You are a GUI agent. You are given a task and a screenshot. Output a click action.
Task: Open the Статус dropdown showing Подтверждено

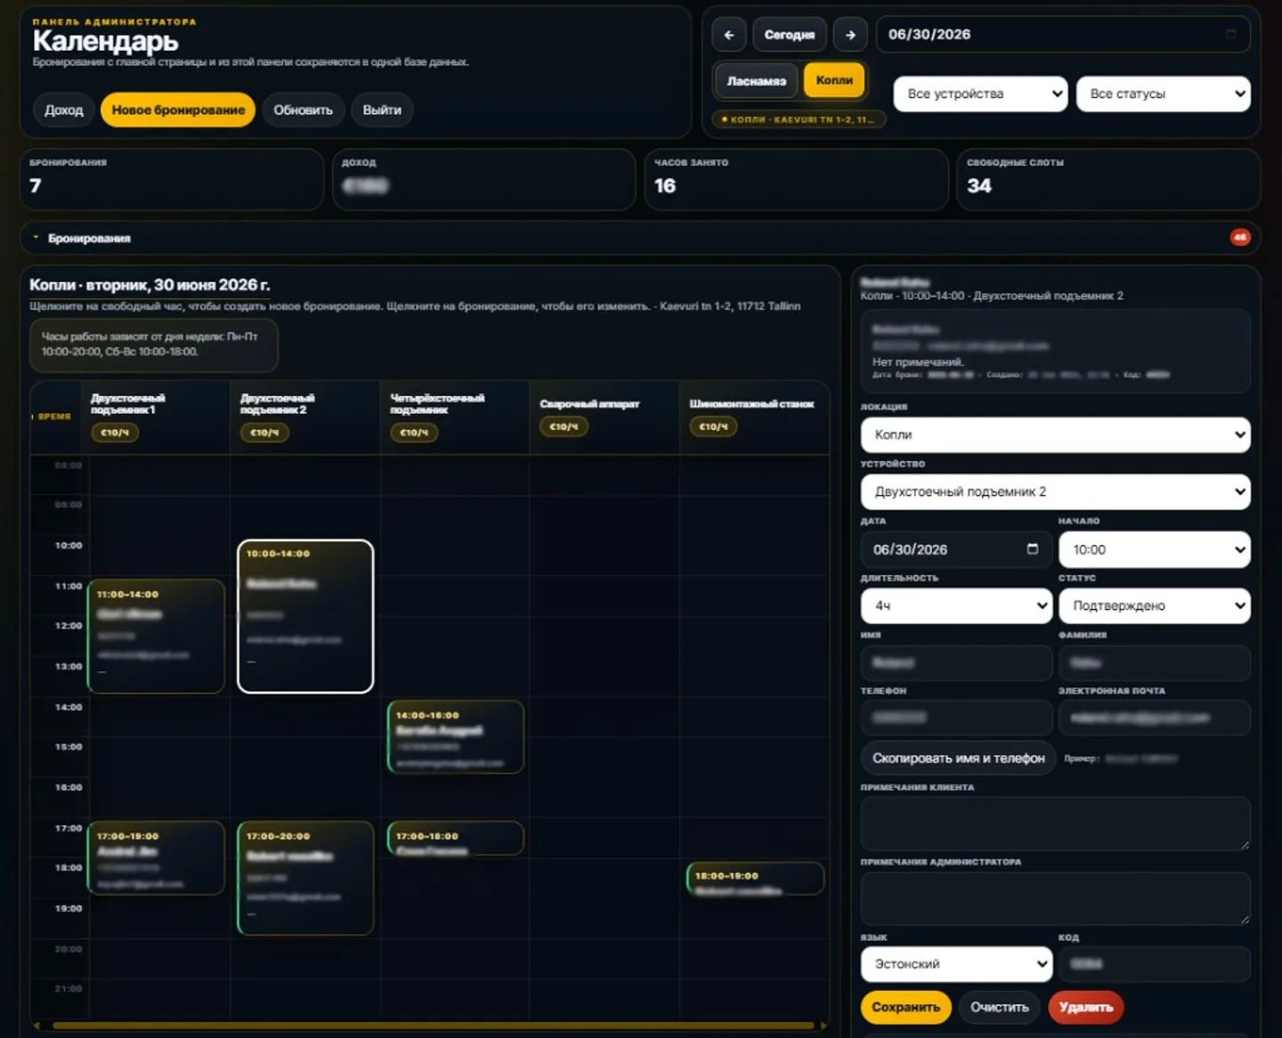[x=1154, y=605]
